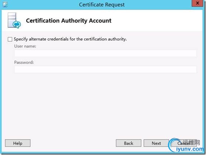Screen dimensions: 206x155
Task: Click the 'Certificate Request' title text
Action: click(x=102, y=5)
